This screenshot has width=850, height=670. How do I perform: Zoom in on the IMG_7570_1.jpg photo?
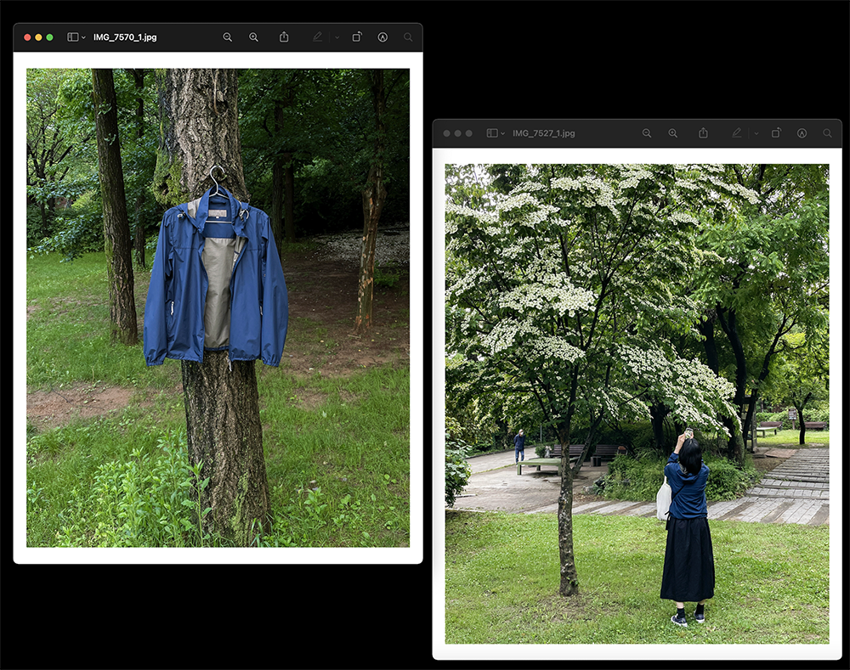[253, 37]
